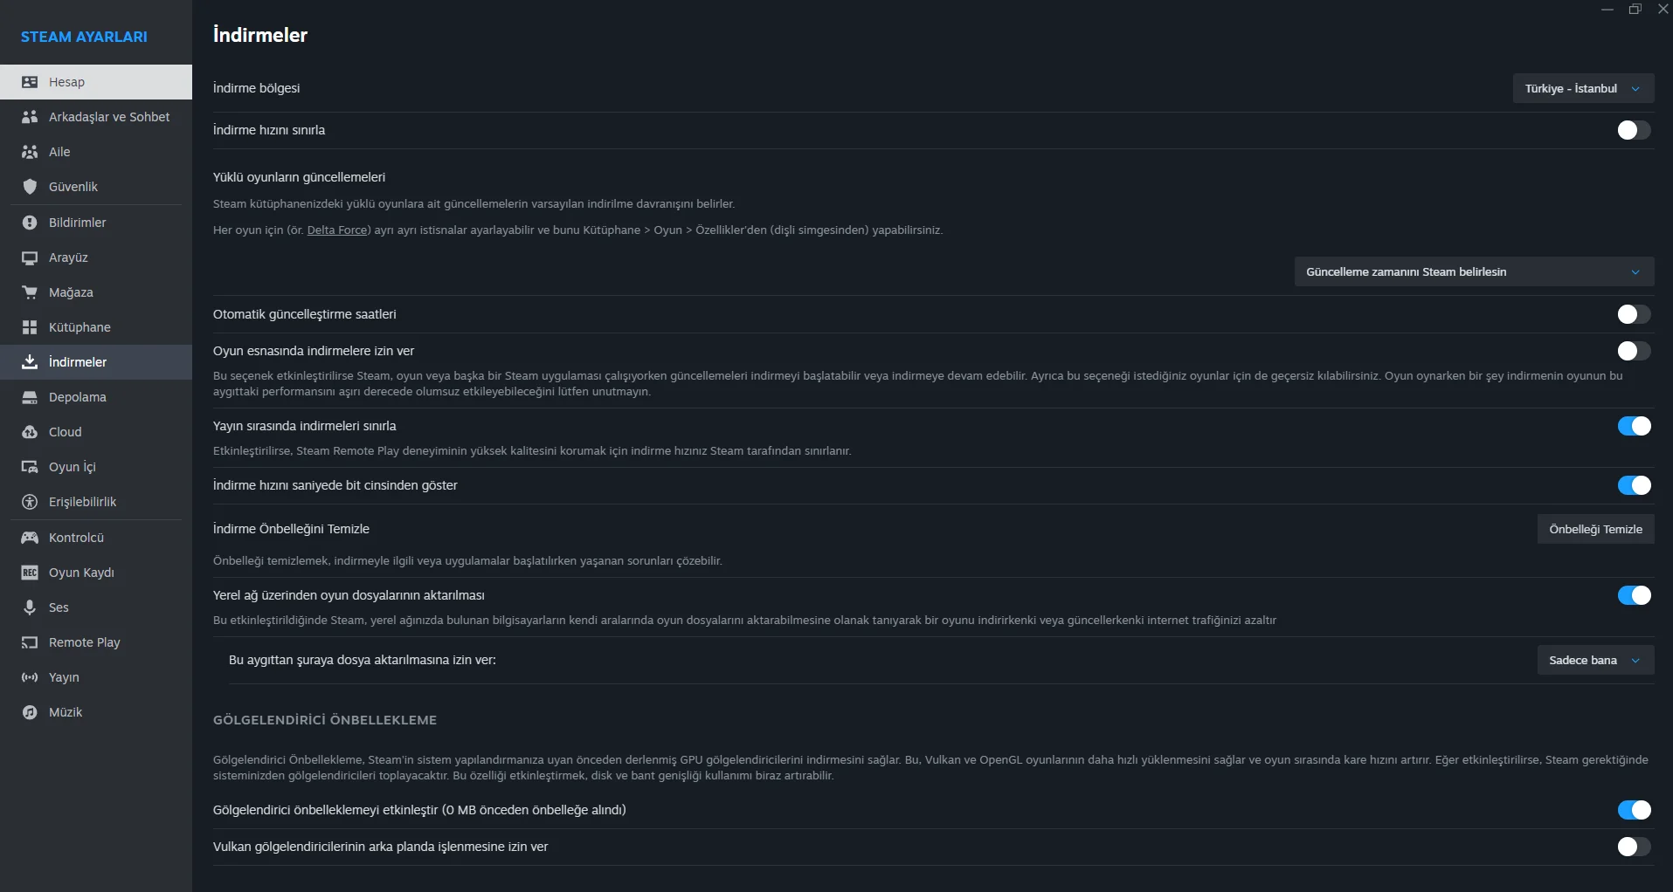Expand Güncelleme zamanını Steam belirlesin dropdown
This screenshot has width=1673, height=892.
point(1474,272)
